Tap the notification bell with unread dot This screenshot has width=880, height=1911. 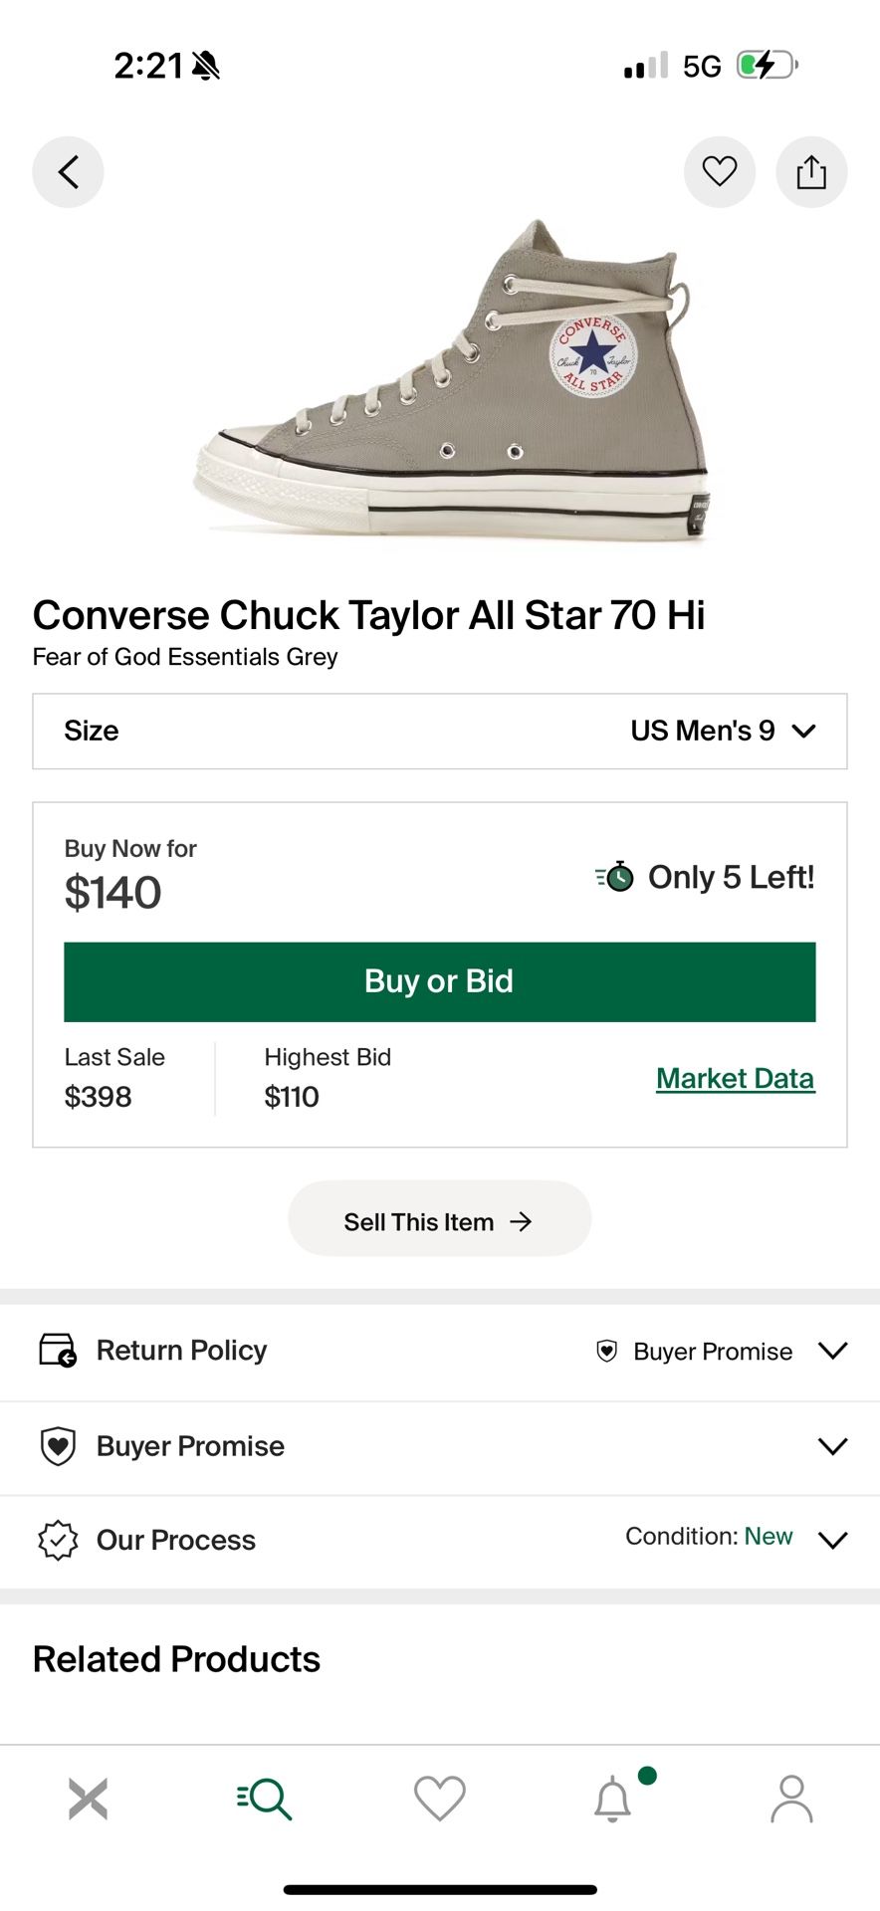pyautogui.click(x=614, y=1799)
